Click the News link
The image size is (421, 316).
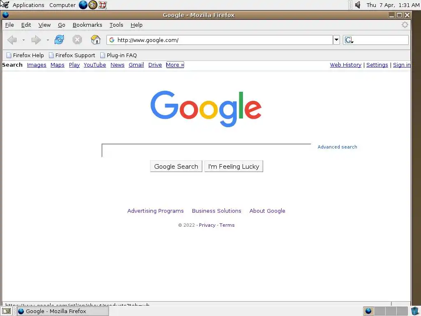pyautogui.click(x=117, y=65)
